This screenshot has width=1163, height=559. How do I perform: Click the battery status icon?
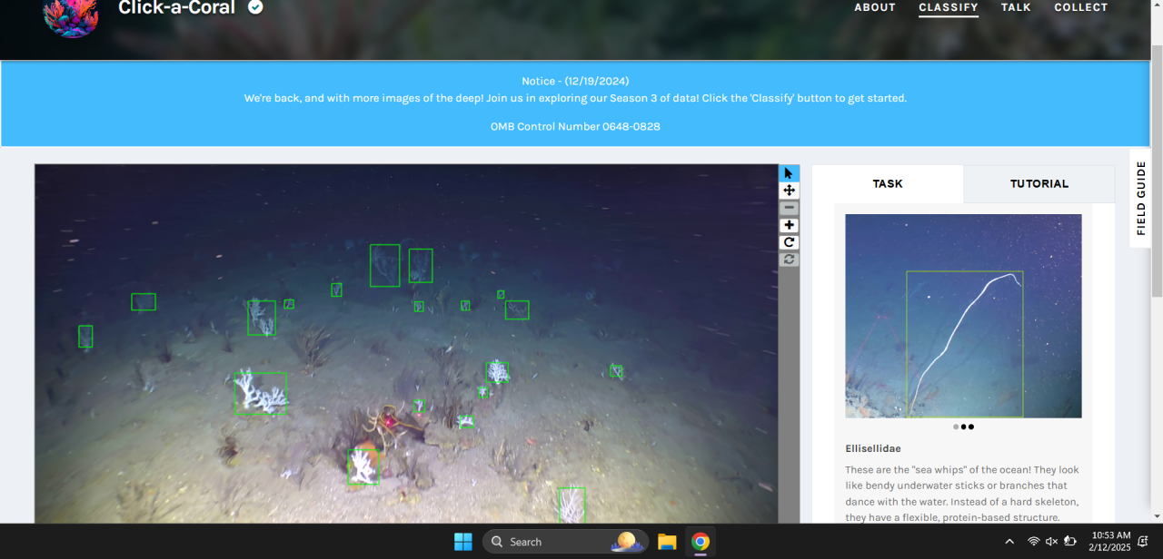1070,542
